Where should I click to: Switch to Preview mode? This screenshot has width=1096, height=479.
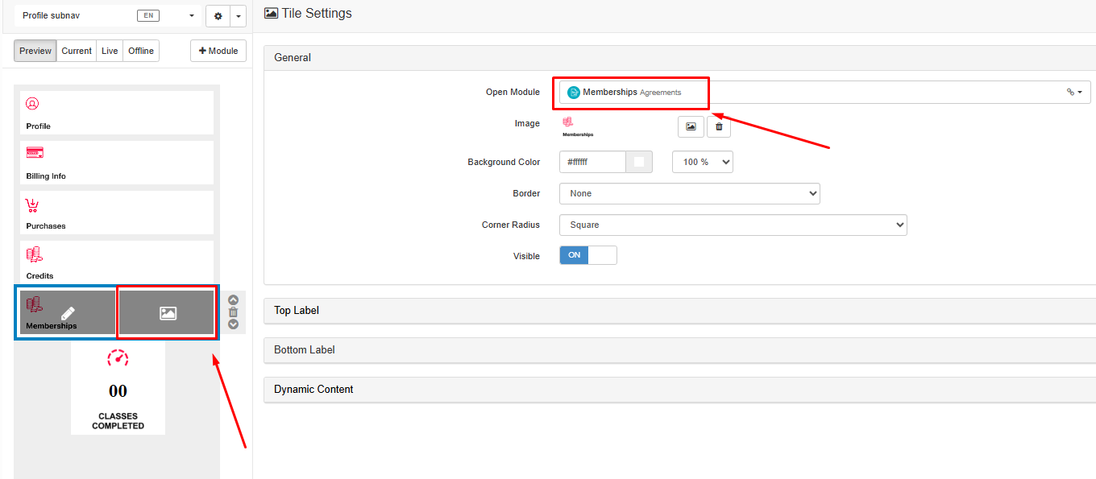[x=35, y=51]
